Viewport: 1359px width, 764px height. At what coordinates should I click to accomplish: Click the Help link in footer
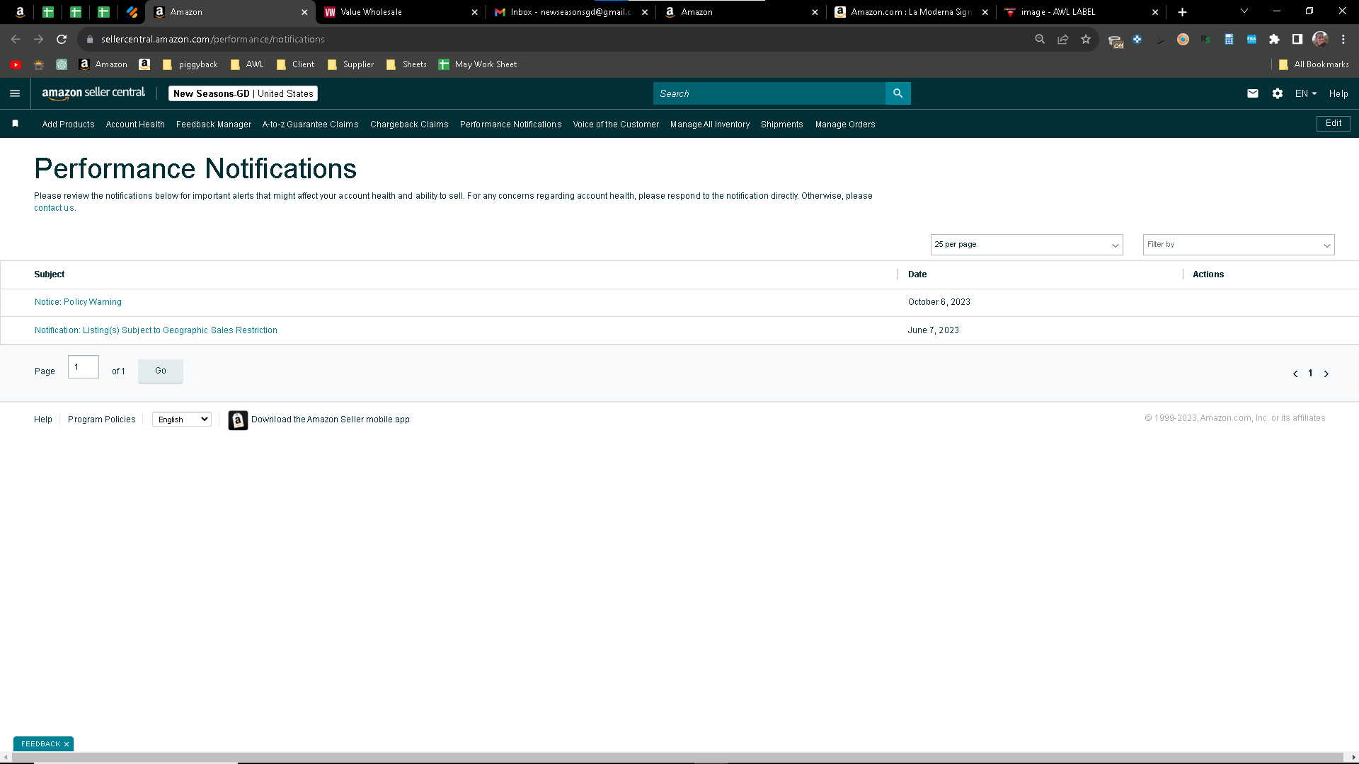coord(43,419)
